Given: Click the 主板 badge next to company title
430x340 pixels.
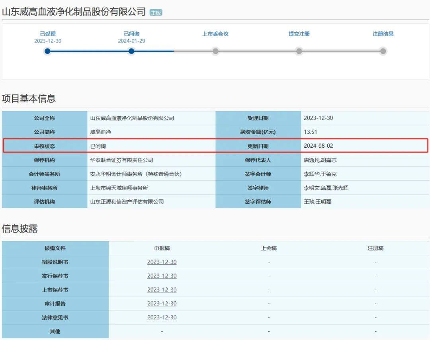Looking at the screenshot, I should pyautogui.click(x=156, y=13).
